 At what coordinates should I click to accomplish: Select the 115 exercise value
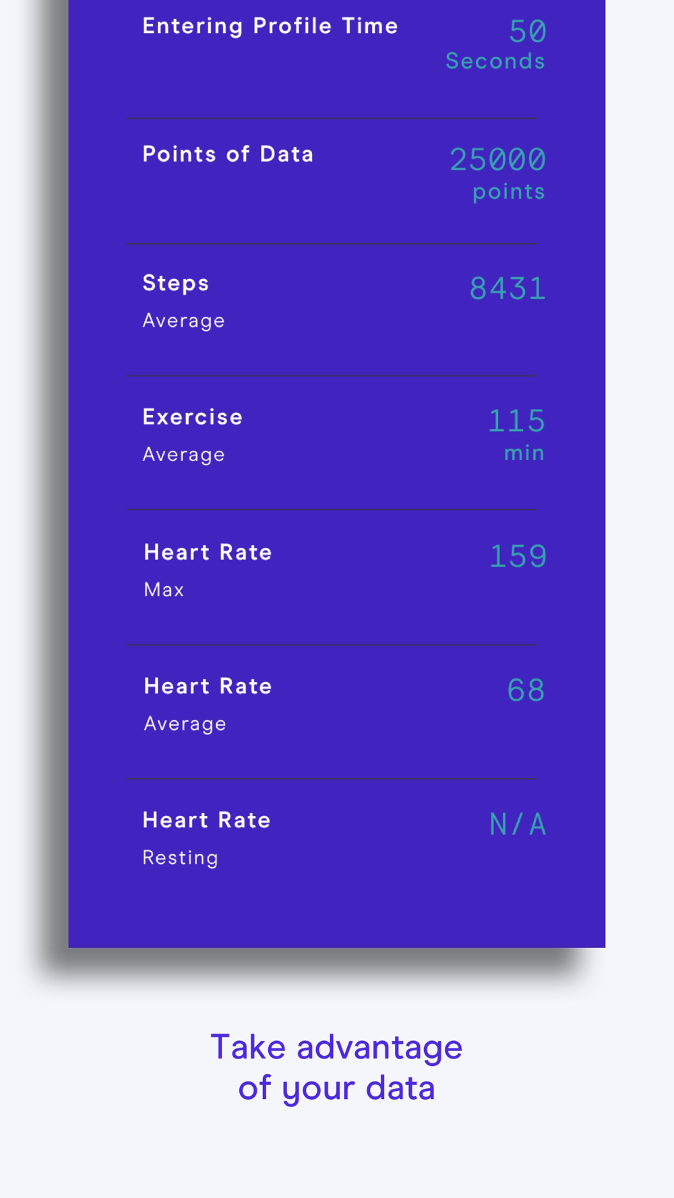pos(516,421)
